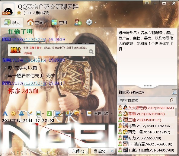This screenshot has height=156, width=179.
Task: Open dropdown arrow beside picture icon
Action: pos(43,114)
